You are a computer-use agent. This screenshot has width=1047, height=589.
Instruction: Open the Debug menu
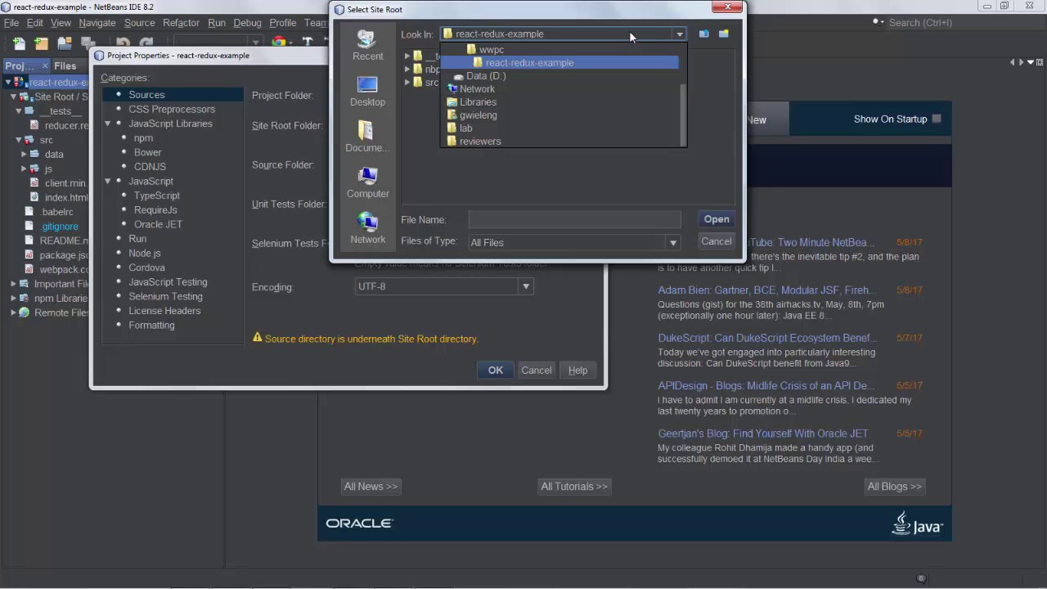click(247, 23)
